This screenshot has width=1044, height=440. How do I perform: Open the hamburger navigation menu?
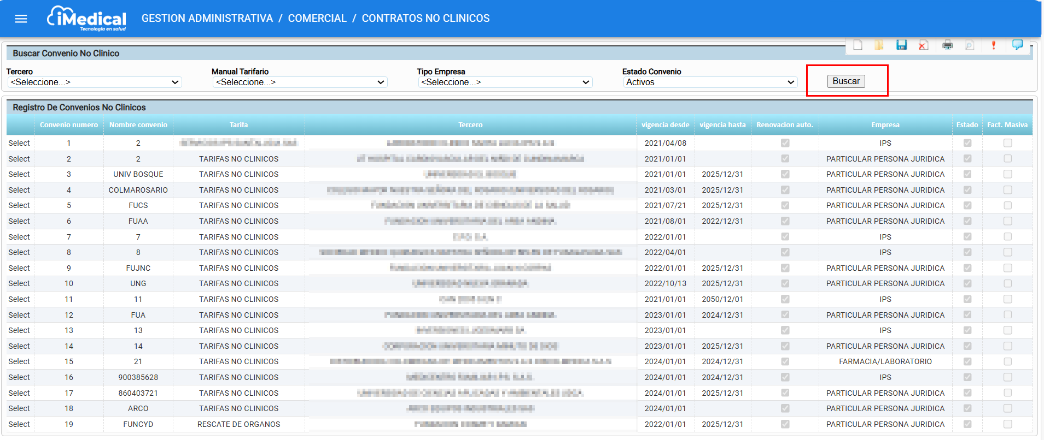point(21,19)
